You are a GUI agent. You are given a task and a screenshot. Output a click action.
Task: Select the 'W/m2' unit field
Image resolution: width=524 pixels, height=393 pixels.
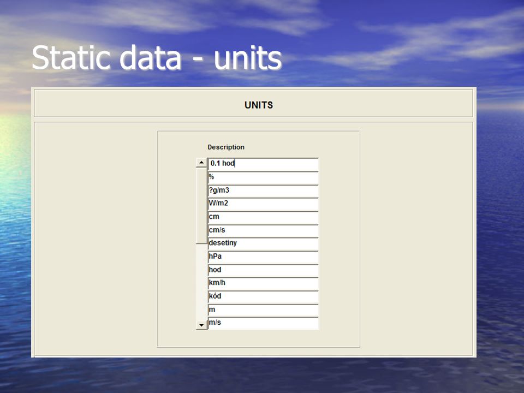tap(263, 204)
